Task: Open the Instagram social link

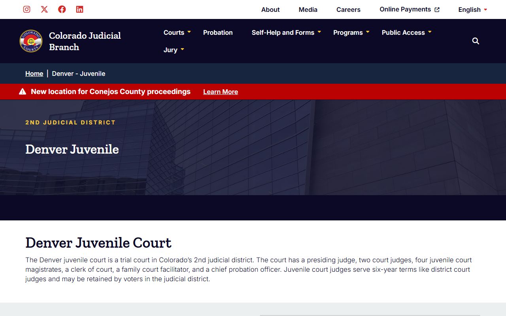Action: pos(26,9)
